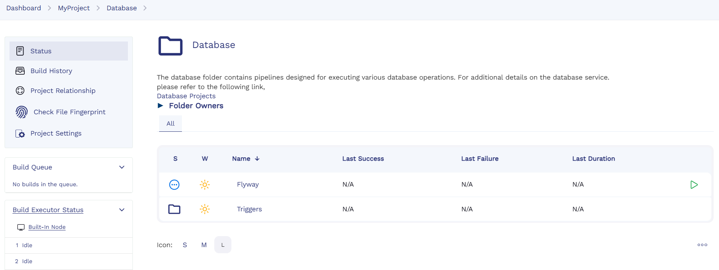Switch to the All tab
The width and height of the screenshot is (719, 270).
(x=171, y=123)
